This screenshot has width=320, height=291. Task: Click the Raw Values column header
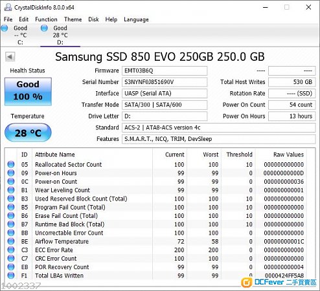pyautogui.click(x=288, y=155)
